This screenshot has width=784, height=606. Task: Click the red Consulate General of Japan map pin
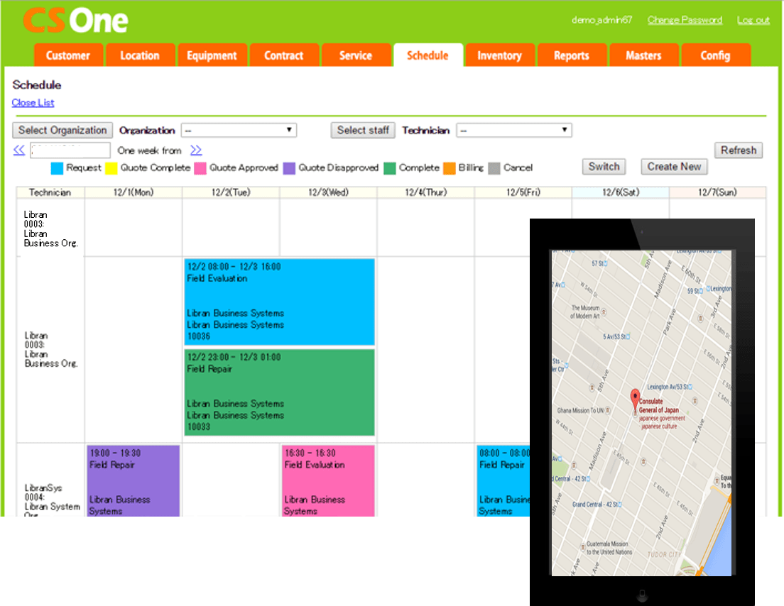tap(635, 400)
